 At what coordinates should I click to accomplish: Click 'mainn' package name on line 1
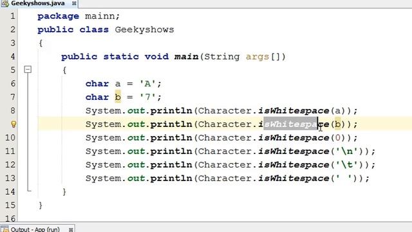100,16
